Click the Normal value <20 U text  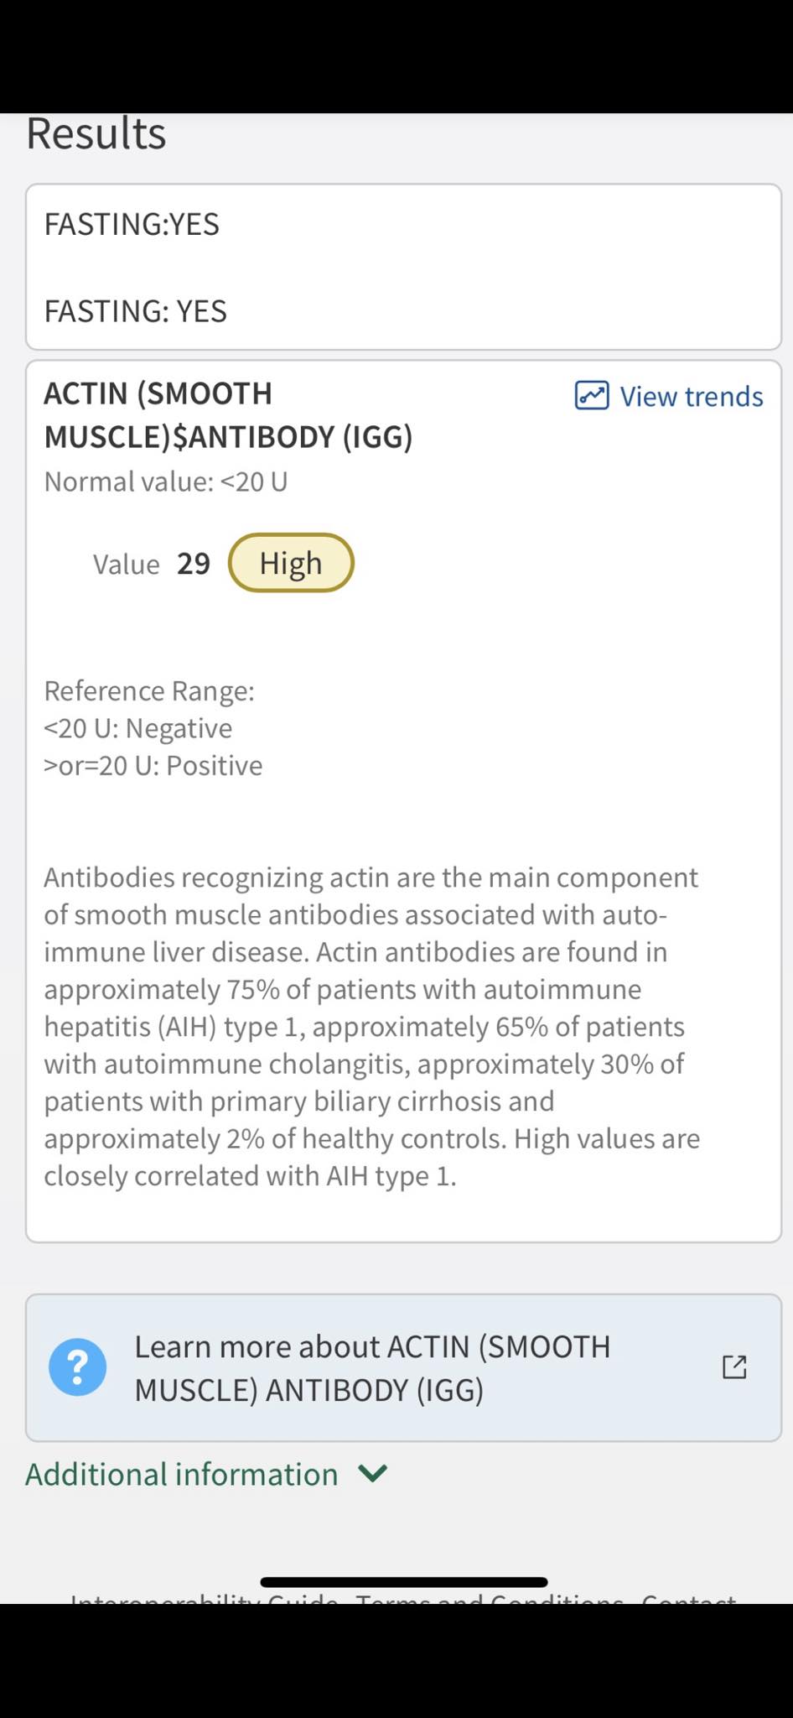(x=166, y=482)
